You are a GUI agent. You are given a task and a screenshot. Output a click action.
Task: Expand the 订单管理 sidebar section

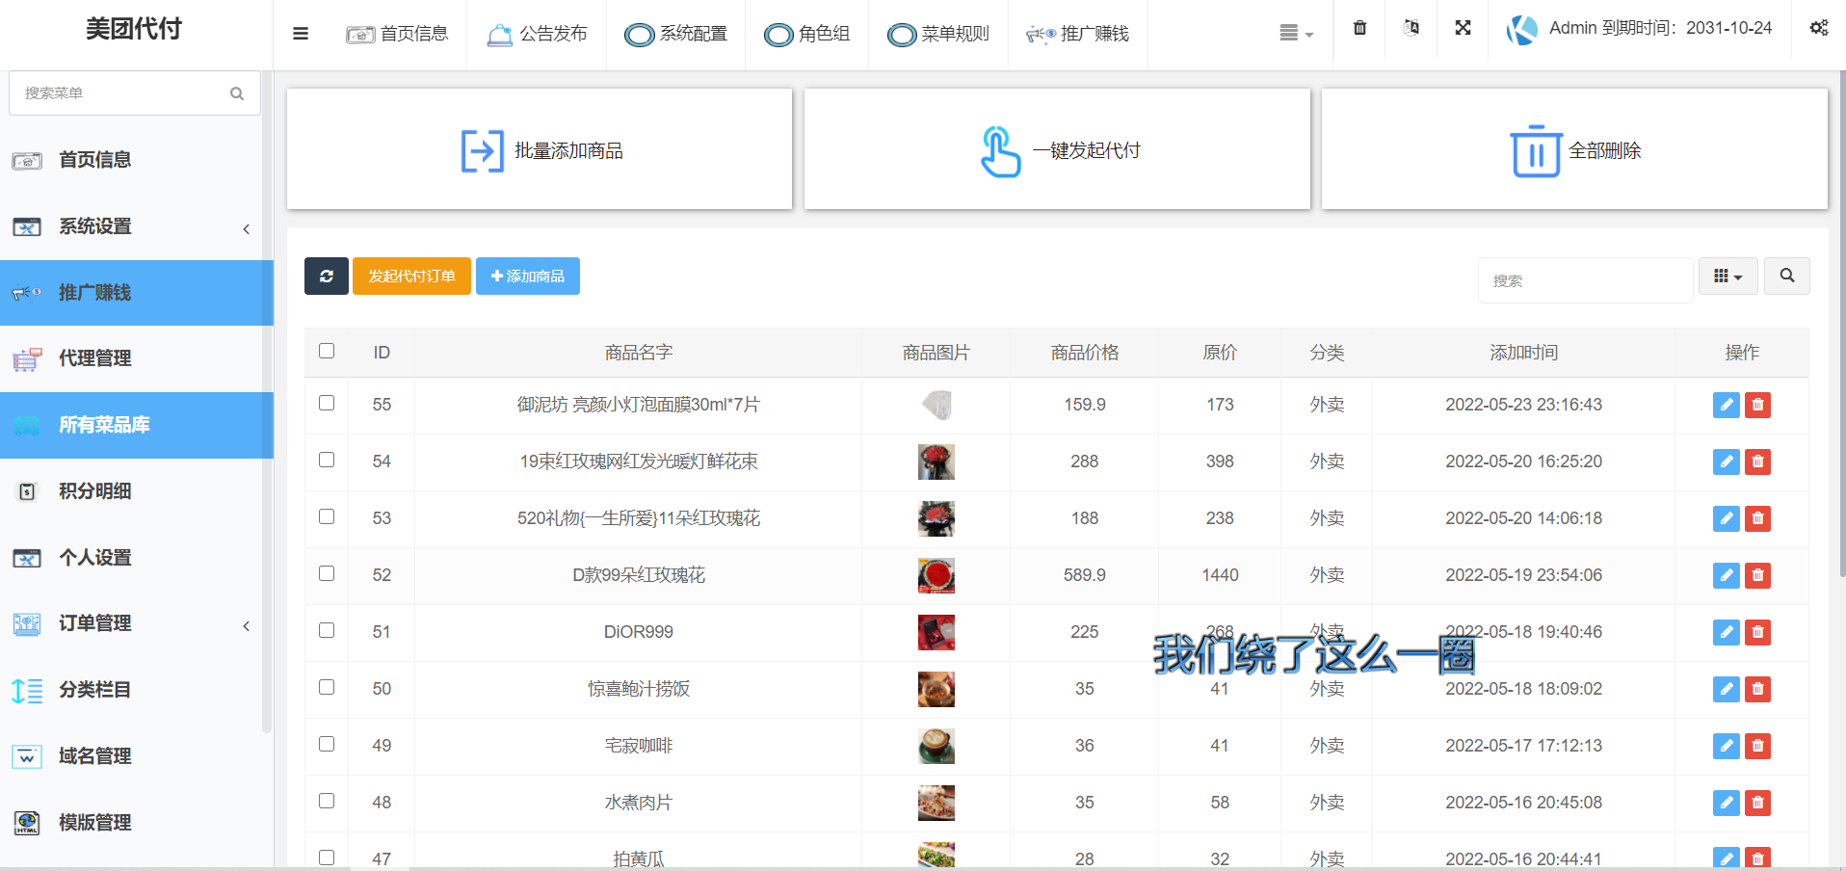pyautogui.click(x=135, y=623)
